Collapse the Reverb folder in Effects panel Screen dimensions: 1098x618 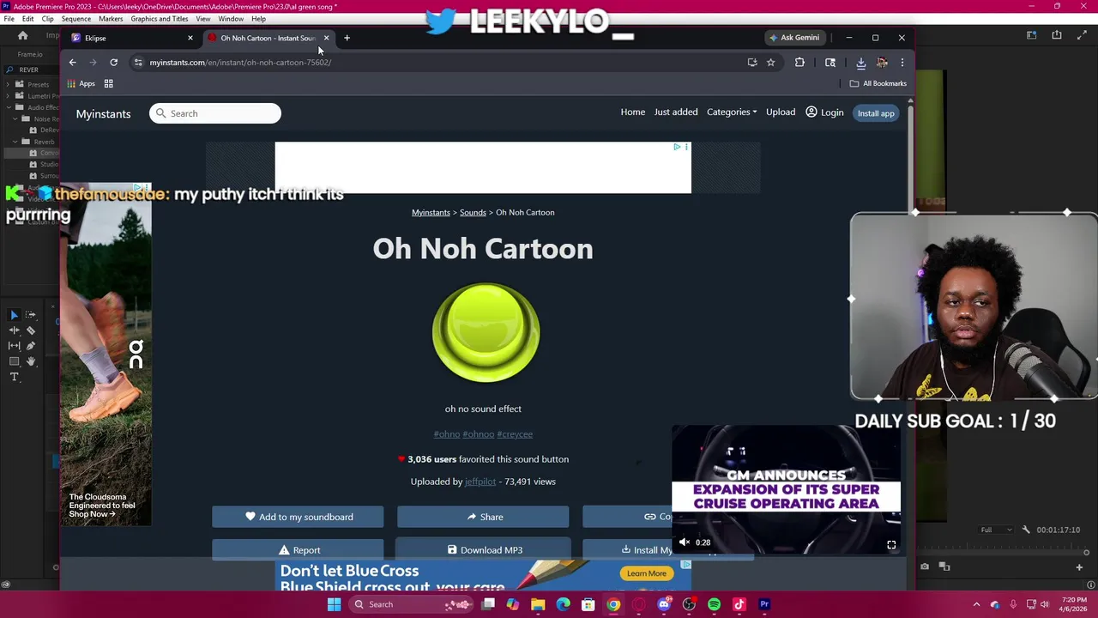(x=15, y=141)
